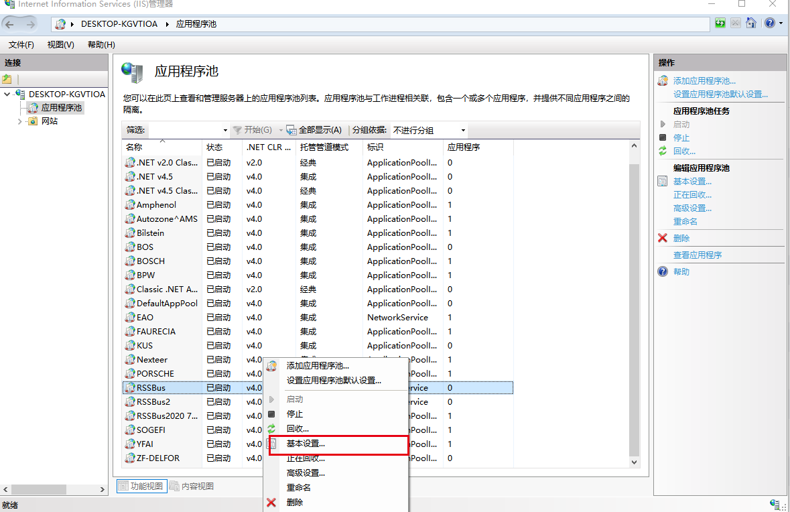Expand the 网站 tree node
The height and width of the screenshot is (512, 790).
coord(19,121)
